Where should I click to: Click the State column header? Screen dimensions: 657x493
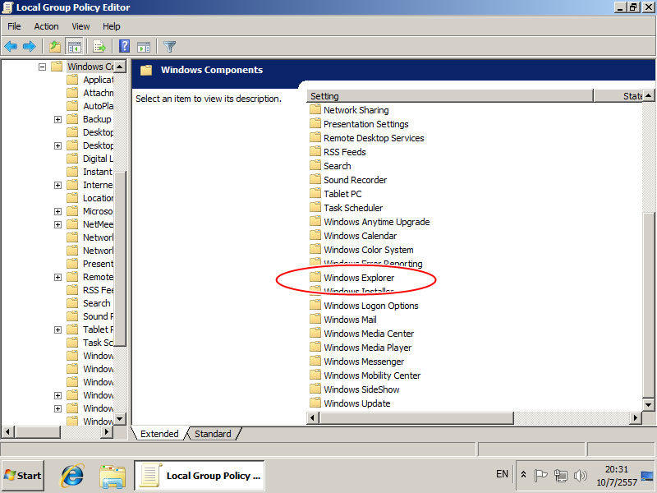(x=618, y=96)
